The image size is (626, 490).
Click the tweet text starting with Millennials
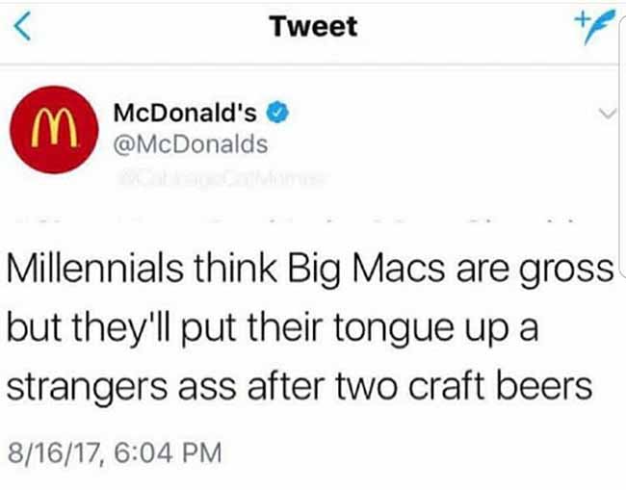coord(310,327)
